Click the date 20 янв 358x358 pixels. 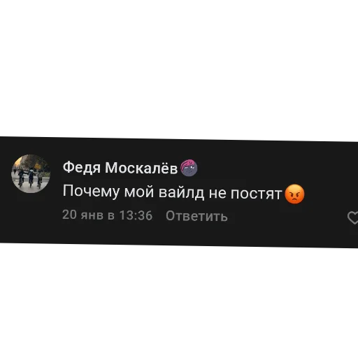83,215
